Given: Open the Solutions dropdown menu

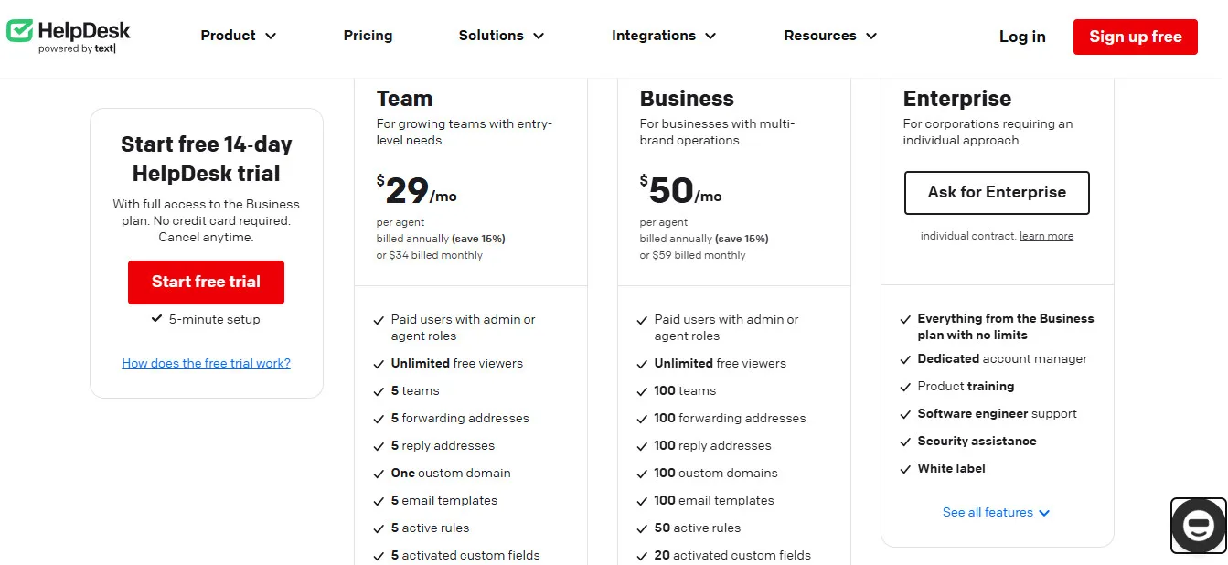Looking at the screenshot, I should [x=500, y=36].
